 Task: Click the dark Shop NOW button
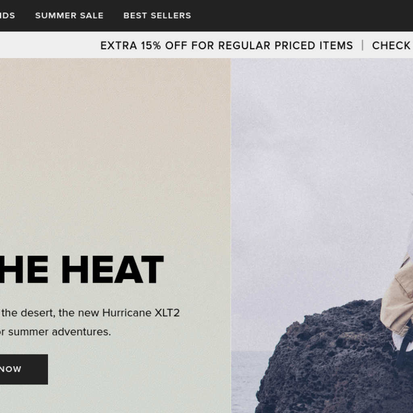point(24,369)
